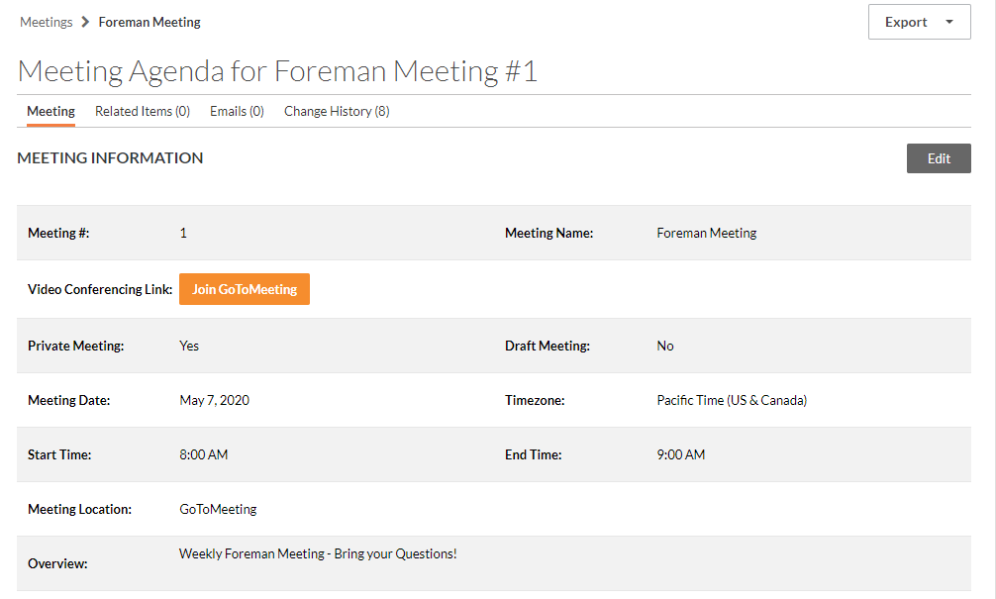Click the Edit button
The height and width of the screenshot is (599, 996).
pos(939,158)
